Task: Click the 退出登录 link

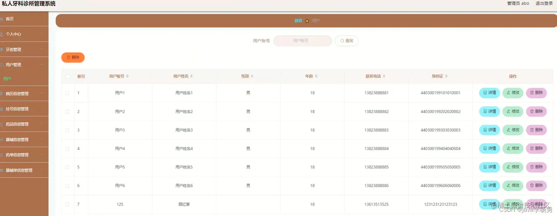Action: coord(544,3)
